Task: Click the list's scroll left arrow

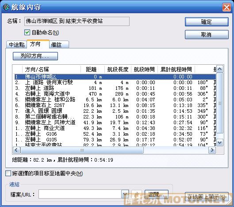Action: (x=16, y=150)
